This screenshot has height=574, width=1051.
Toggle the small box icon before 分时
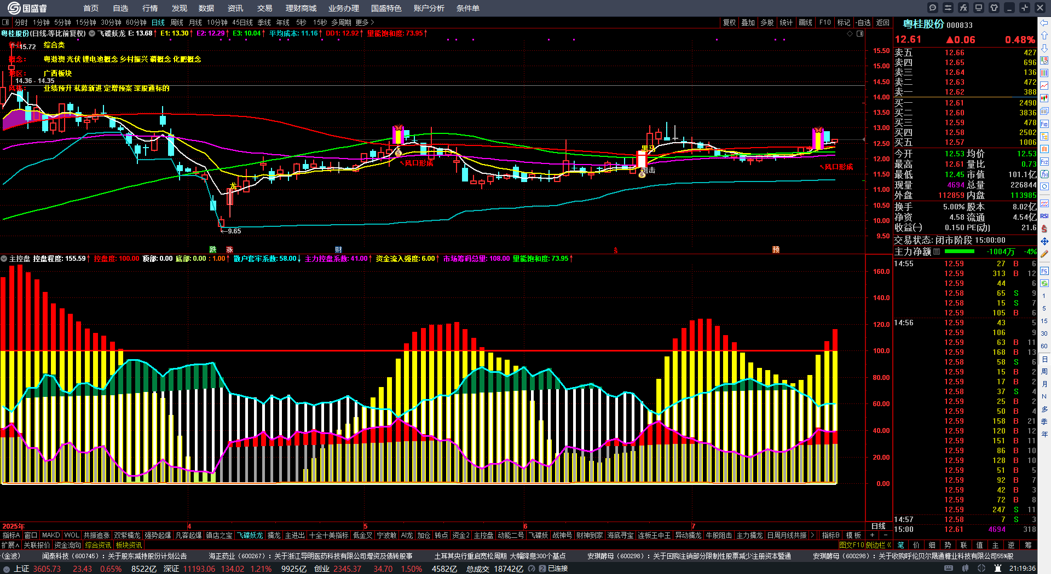coord(5,22)
